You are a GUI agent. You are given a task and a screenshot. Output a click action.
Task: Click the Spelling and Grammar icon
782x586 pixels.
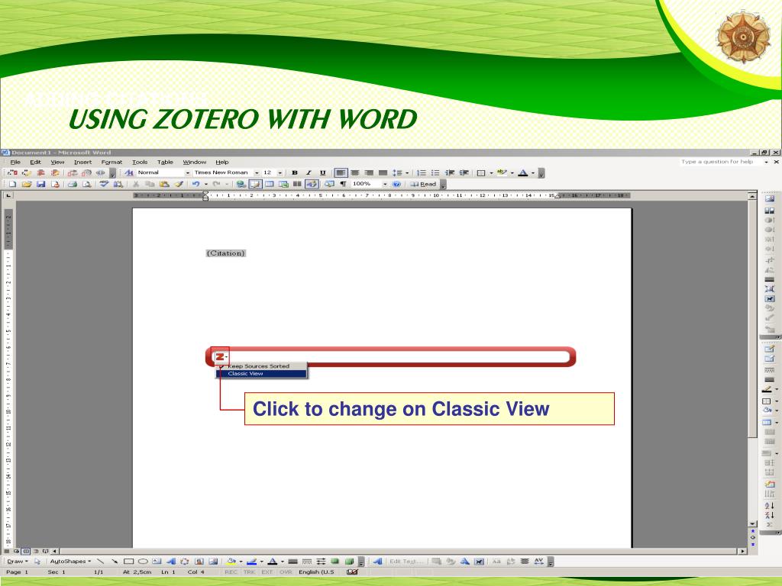pos(104,185)
